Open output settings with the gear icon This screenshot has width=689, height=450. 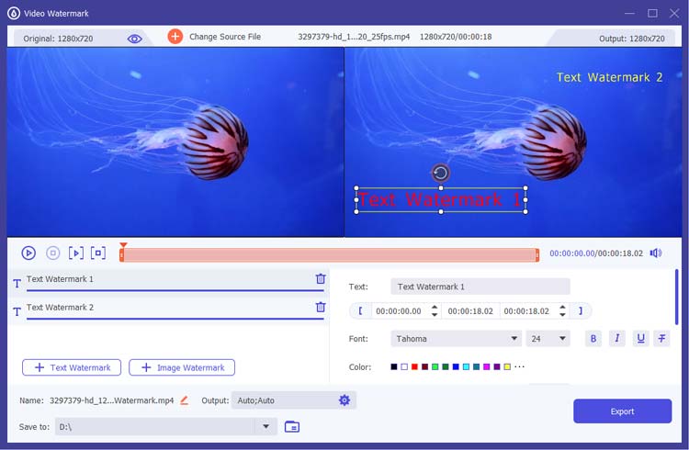click(344, 399)
